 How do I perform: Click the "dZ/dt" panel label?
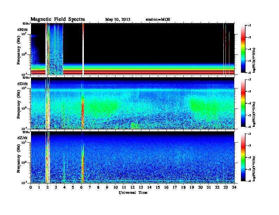tap(23, 138)
